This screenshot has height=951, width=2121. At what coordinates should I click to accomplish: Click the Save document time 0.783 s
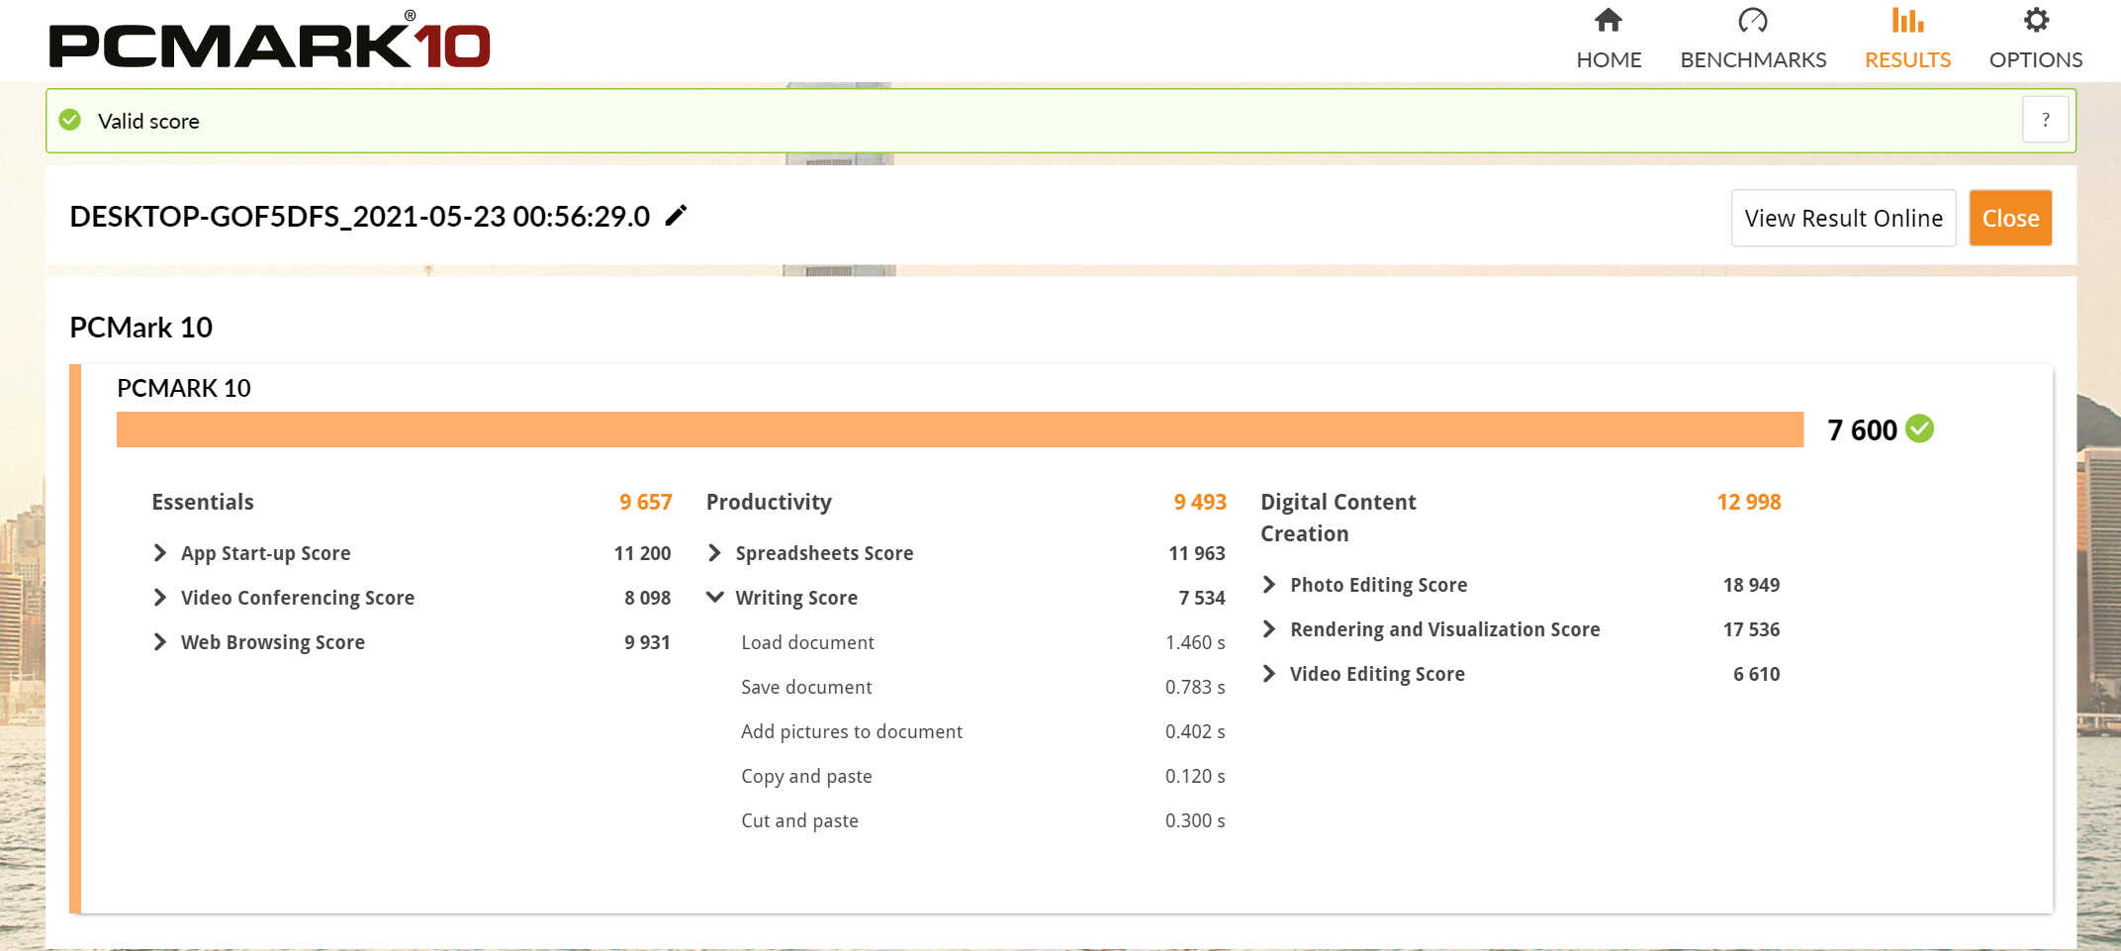coord(1195,687)
